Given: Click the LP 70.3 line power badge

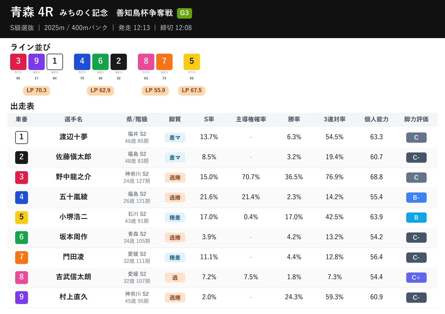Looking at the screenshot, I should 36,90.
